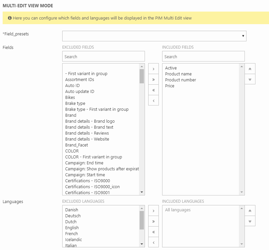Select Price in included fields list
This screenshot has width=269, height=250.
pyautogui.click(x=170, y=86)
